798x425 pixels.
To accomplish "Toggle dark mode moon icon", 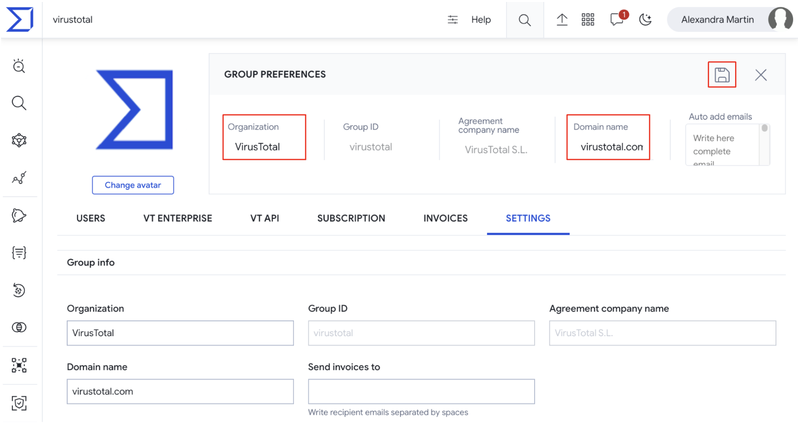I will tap(645, 20).
